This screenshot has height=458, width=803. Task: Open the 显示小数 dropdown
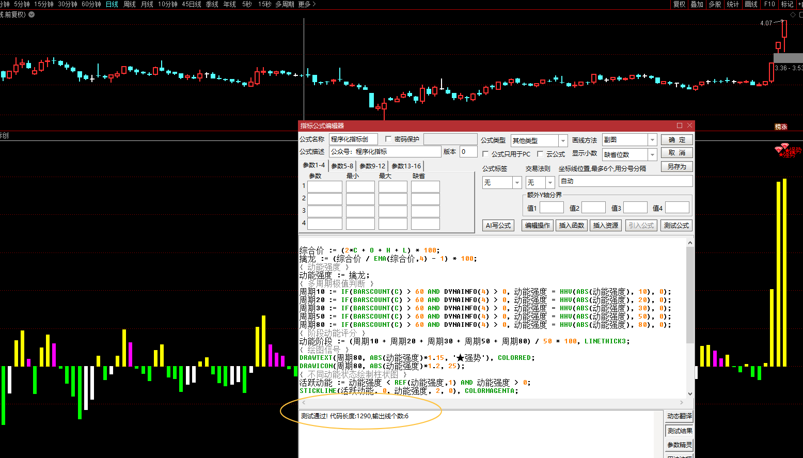coord(652,155)
